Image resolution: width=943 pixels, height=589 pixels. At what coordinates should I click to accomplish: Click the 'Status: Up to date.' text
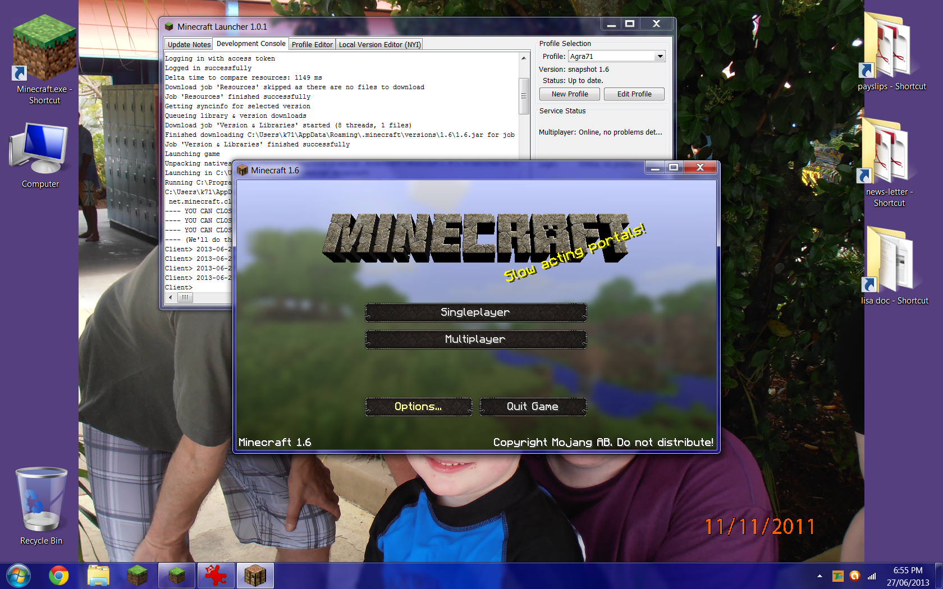click(x=573, y=81)
